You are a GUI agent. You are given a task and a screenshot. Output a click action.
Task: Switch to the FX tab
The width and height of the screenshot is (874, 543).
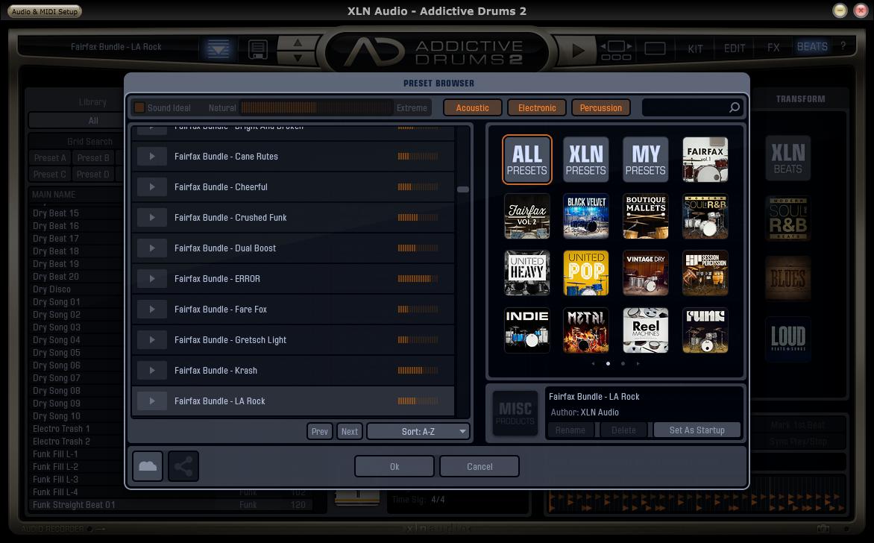(x=773, y=48)
